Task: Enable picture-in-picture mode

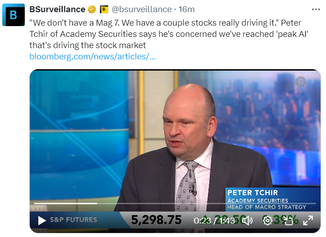Action: (x=288, y=220)
